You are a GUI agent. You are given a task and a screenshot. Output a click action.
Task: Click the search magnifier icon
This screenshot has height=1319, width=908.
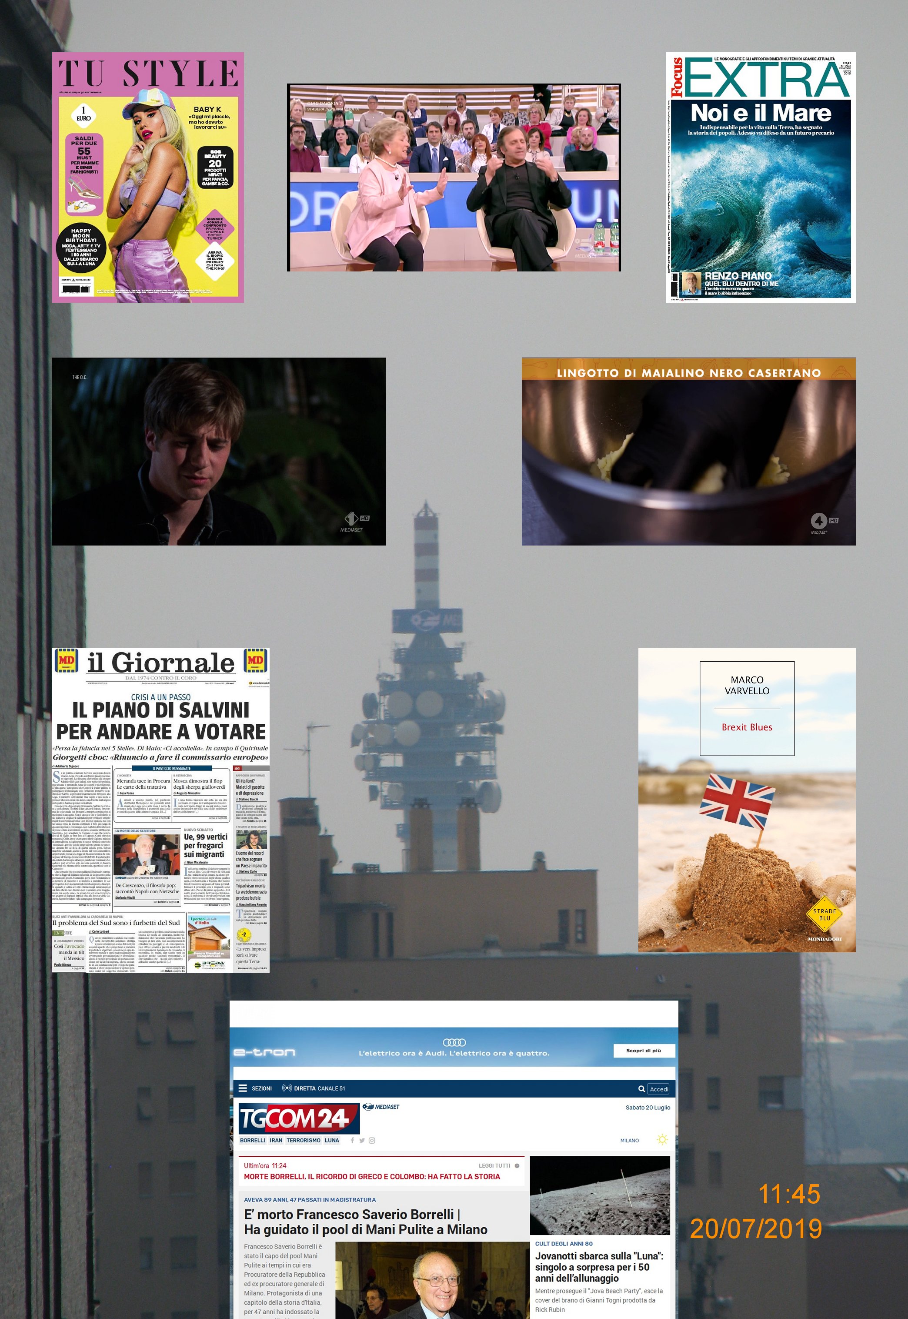[x=641, y=1088]
